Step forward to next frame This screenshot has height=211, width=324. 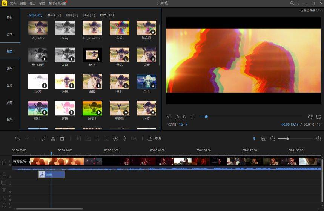pyautogui.click(x=185, y=117)
